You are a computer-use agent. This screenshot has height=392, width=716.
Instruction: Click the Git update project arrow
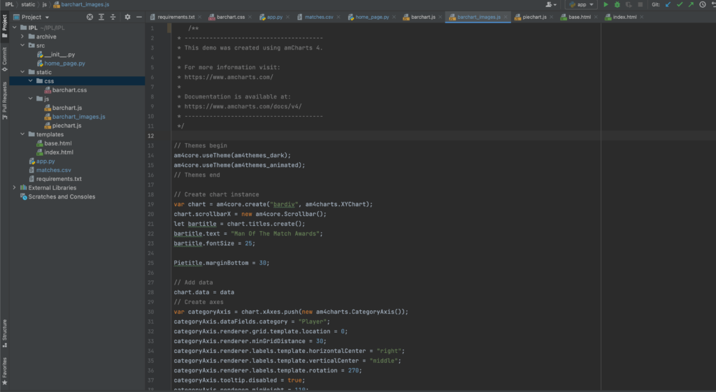(668, 4)
